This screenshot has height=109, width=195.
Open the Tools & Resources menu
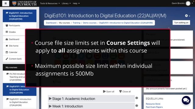[x=50, y=3]
